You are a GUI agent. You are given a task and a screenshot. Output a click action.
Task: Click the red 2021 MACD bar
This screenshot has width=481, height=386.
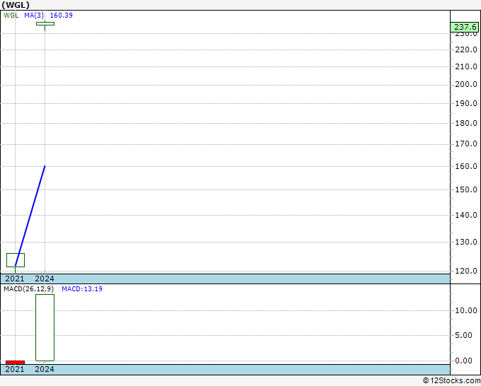(x=15, y=363)
